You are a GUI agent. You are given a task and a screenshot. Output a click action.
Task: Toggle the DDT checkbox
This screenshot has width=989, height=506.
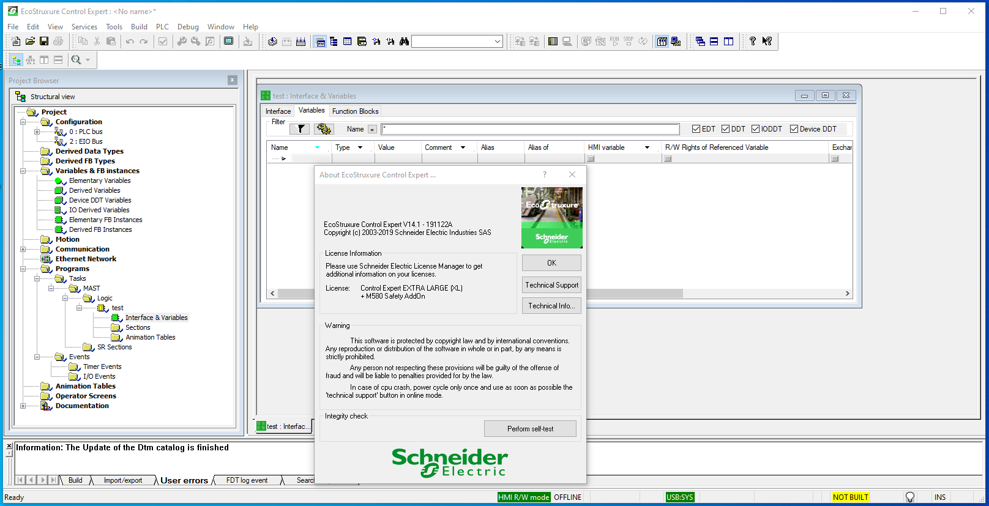click(x=725, y=128)
